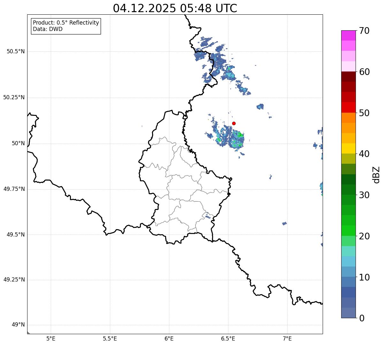Image resolution: width=384 pixels, height=345 pixels.
Task: Click the small isolated echo north of 49.5°N gridline near 7°E
Action: click(x=285, y=223)
